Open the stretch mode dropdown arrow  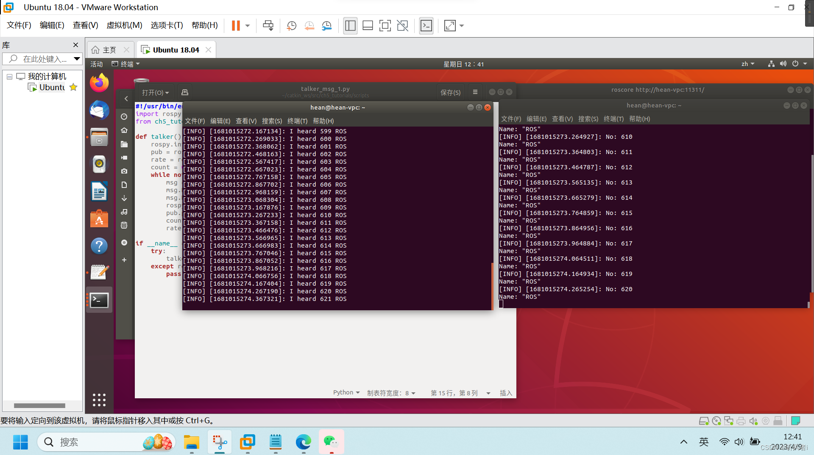click(x=462, y=26)
